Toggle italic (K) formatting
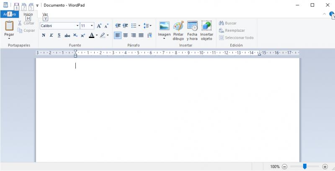This screenshot has width=335, height=171. coord(51,35)
